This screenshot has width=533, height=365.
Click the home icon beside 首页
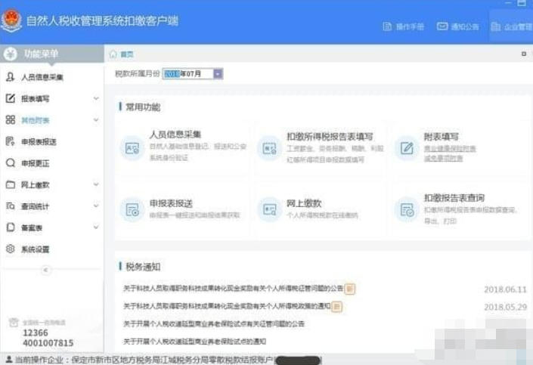113,54
